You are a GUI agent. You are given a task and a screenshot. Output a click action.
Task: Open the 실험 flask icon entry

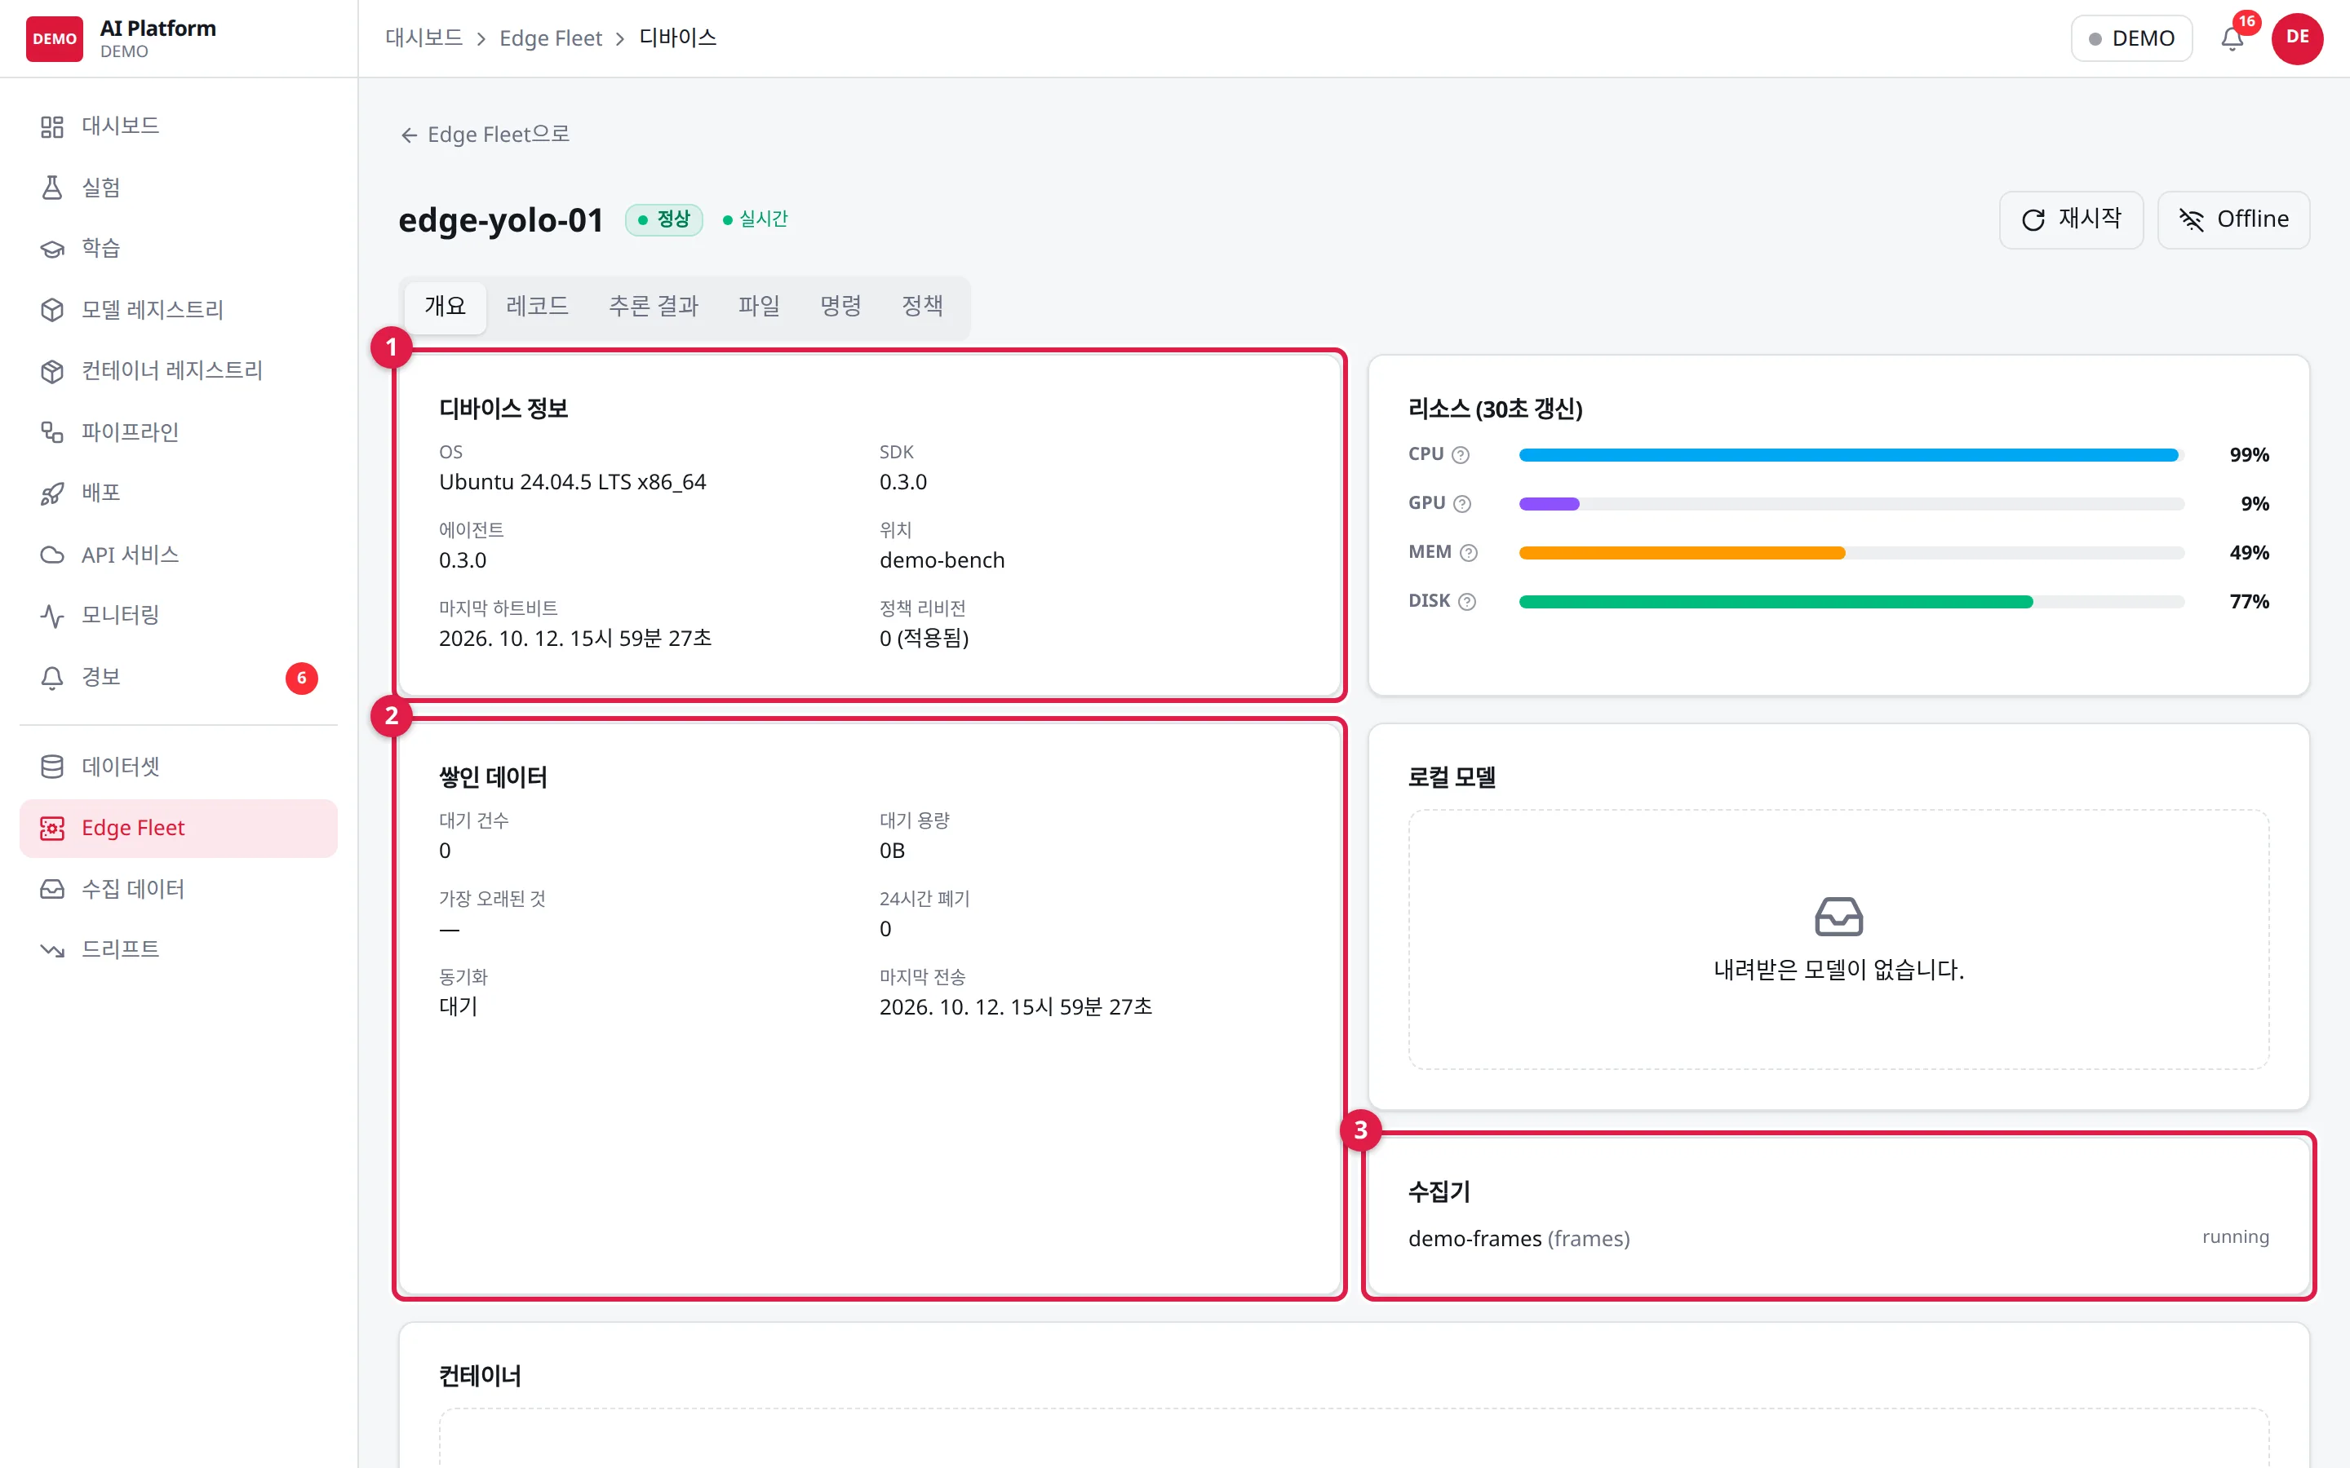[x=178, y=188]
